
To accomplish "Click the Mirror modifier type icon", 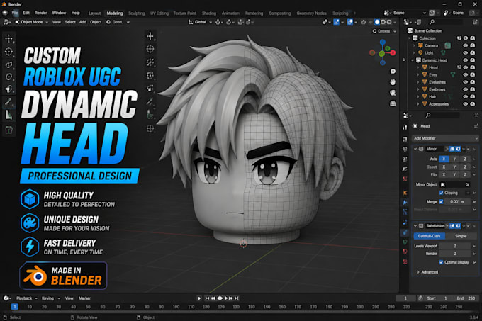I will (421, 149).
